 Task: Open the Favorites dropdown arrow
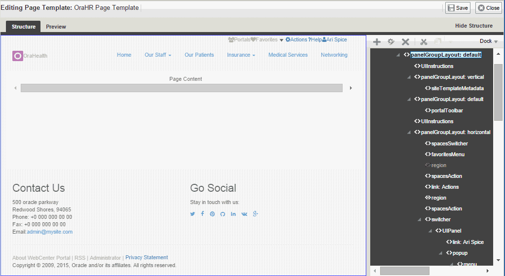(x=281, y=40)
